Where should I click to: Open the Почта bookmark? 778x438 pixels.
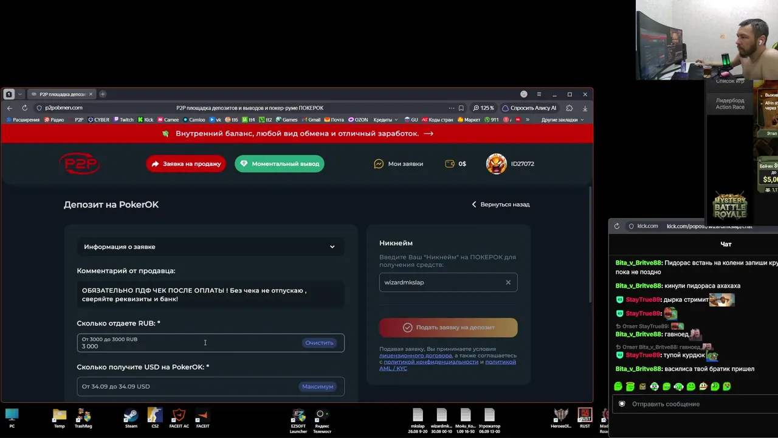[x=334, y=120]
